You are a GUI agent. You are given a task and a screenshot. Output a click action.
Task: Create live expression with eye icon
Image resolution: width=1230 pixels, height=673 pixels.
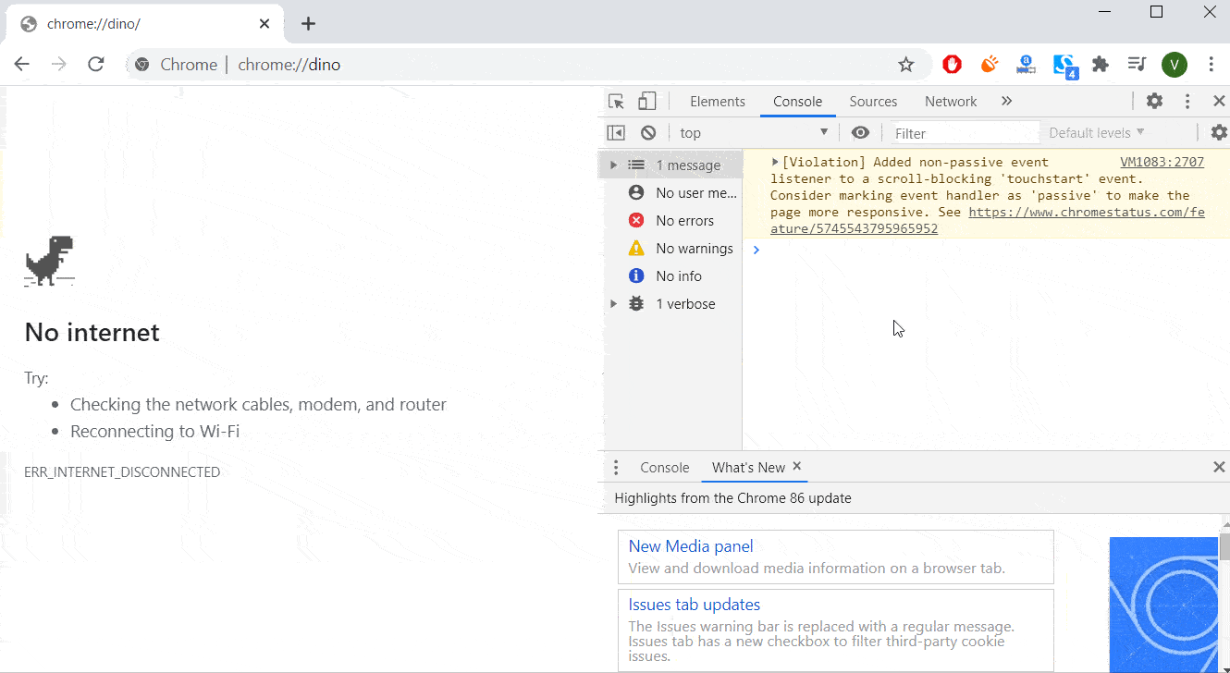coord(861,133)
